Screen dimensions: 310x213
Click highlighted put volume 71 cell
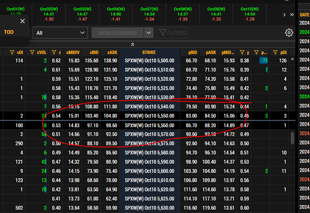pyautogui.click(x=264, y=61)
